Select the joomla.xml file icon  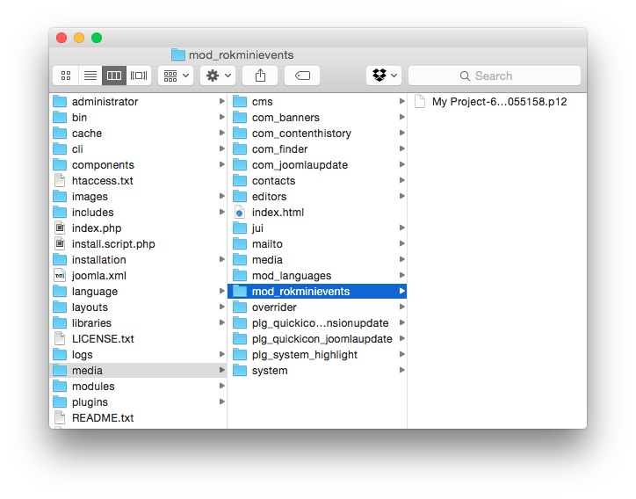(x=60, y=276)
